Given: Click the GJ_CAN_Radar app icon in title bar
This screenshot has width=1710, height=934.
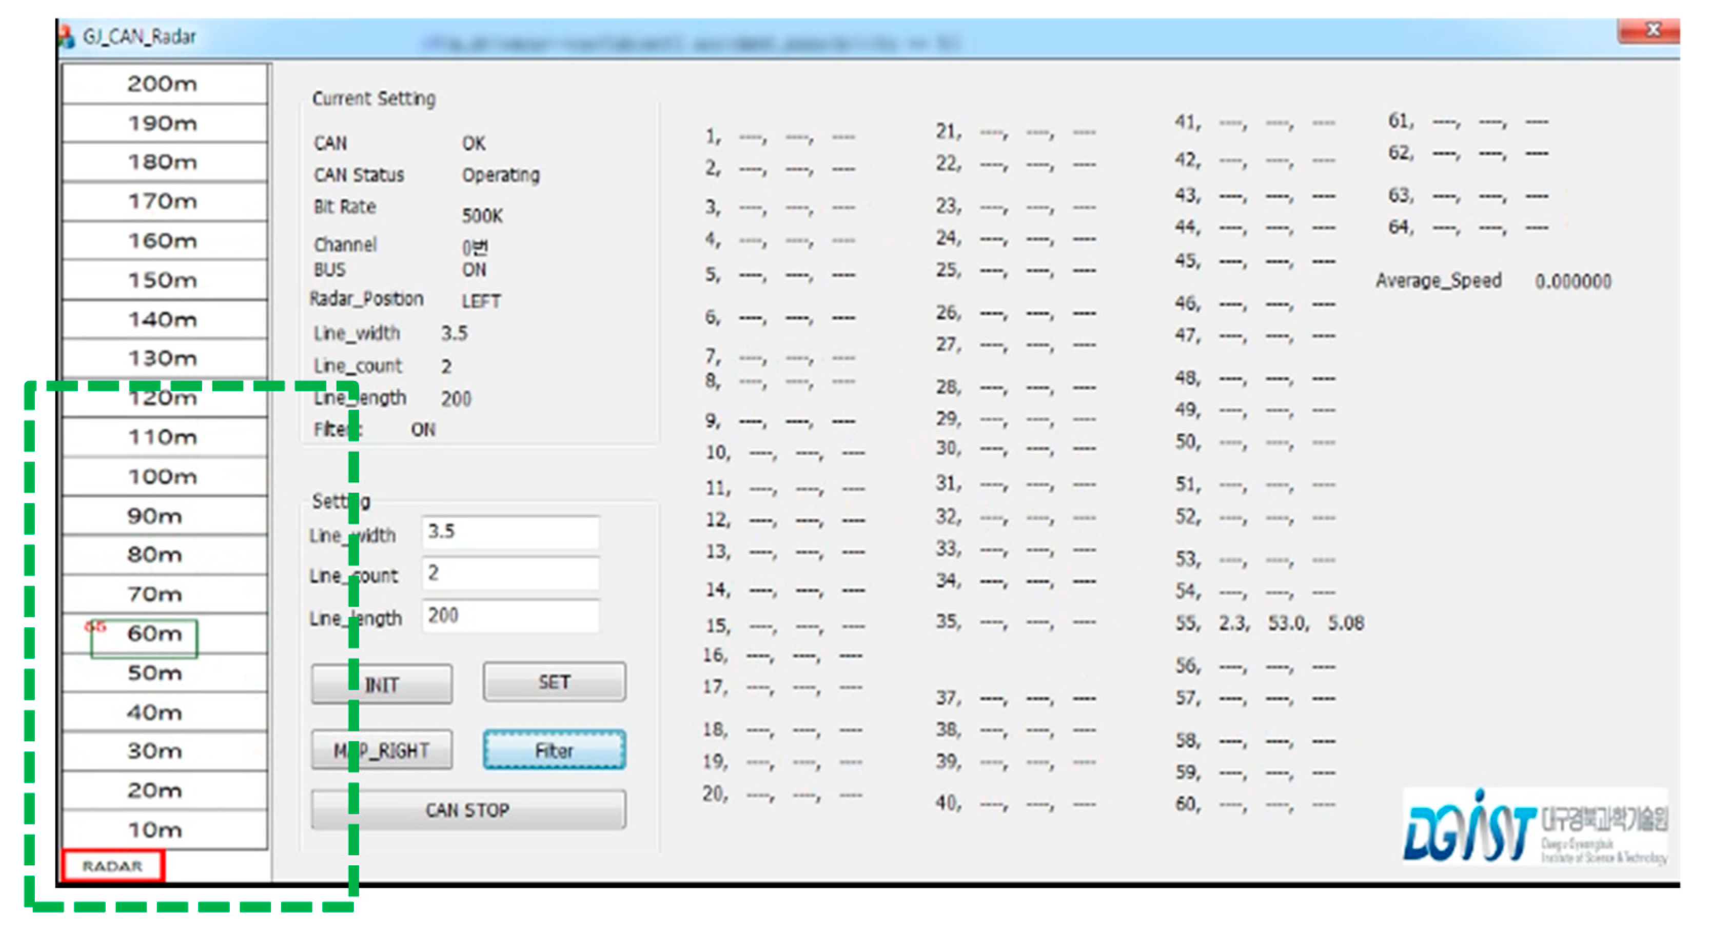Looking at the screenshot, I should (67, 36).
